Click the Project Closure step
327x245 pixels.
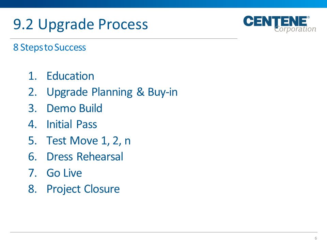click(83, 190)
